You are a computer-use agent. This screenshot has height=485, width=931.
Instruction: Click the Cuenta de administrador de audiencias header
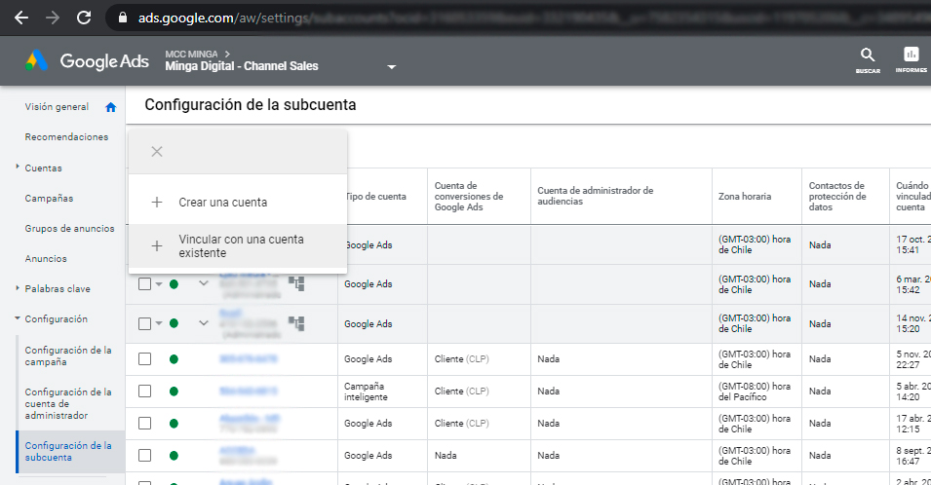(x=596, y=196)
